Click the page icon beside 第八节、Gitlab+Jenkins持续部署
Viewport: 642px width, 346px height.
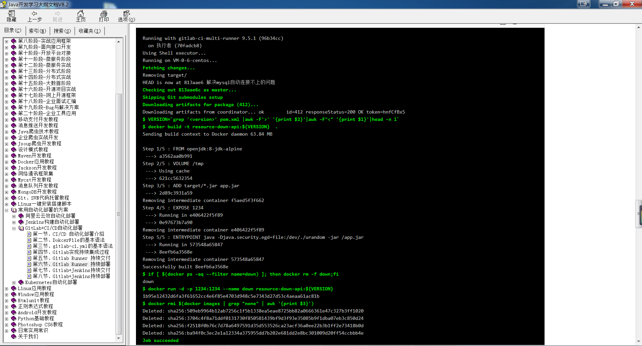point(29,276)
